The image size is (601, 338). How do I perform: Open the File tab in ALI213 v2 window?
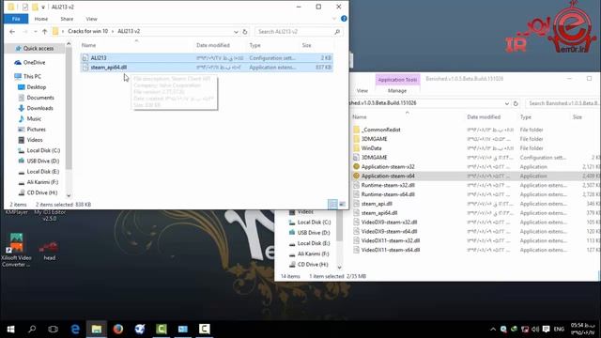tap(16, 19)
